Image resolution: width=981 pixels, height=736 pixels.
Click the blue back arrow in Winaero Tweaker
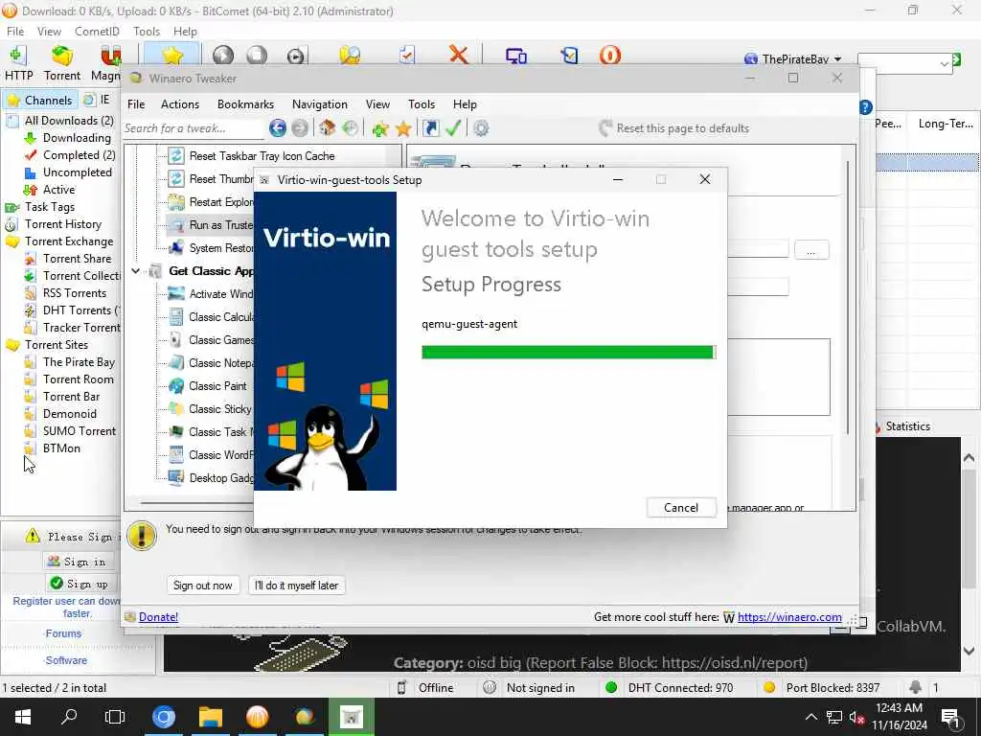click(x=278, y=128)
